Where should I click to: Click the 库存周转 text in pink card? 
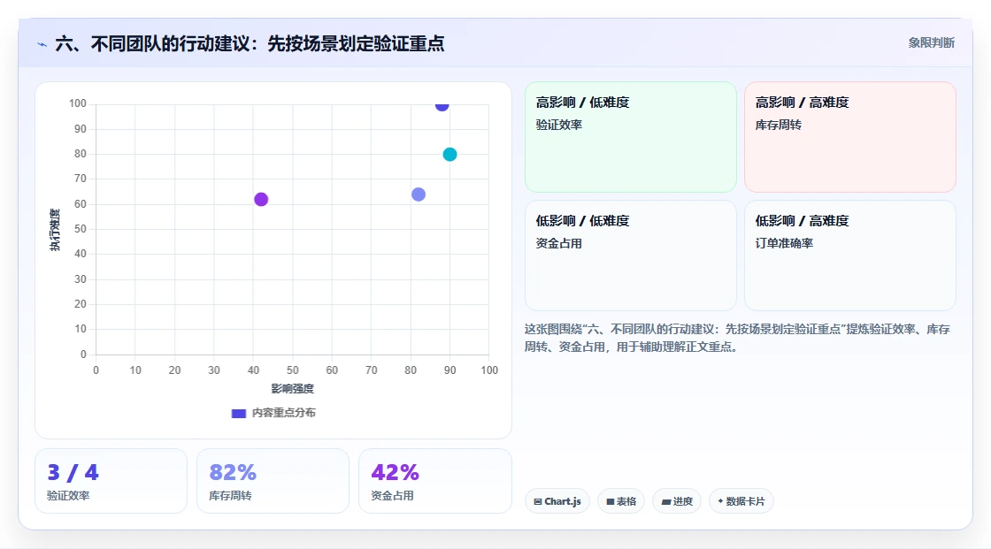click(778, 125)
